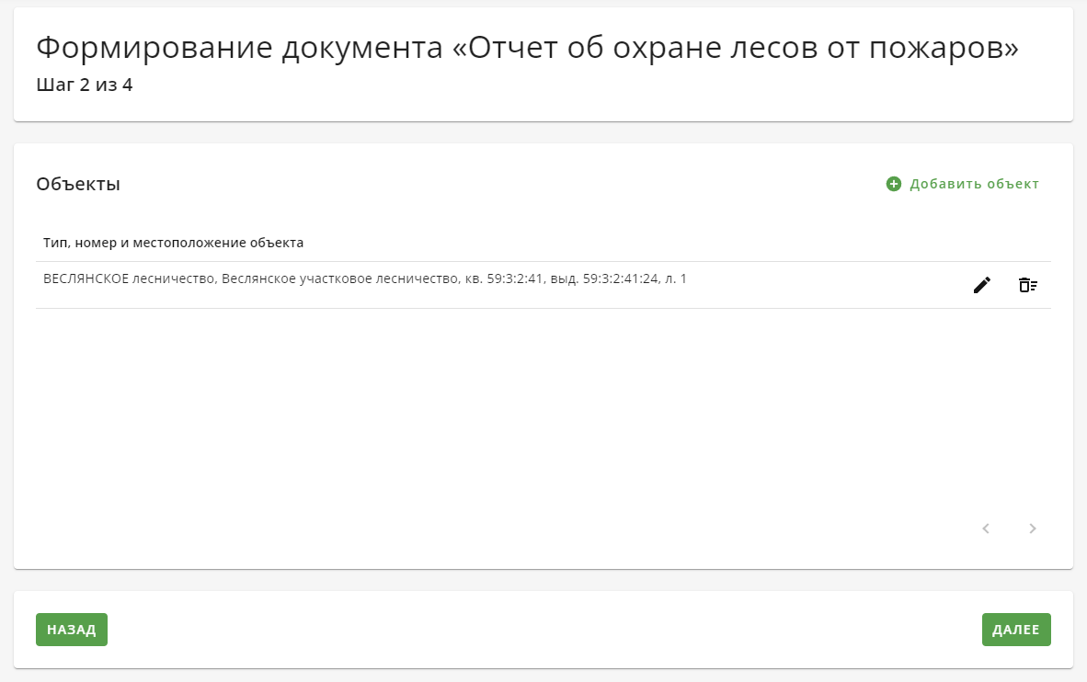Go to previous table page chevron
1087x682 pixels.
coord(986,529)
